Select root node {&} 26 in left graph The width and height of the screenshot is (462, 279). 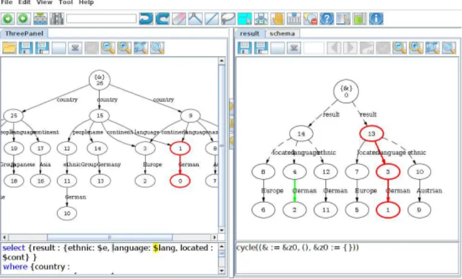100,80
